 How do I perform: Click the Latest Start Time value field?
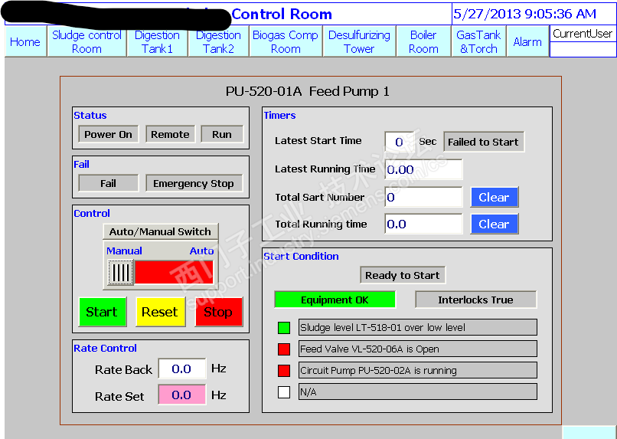click(399, 142)
